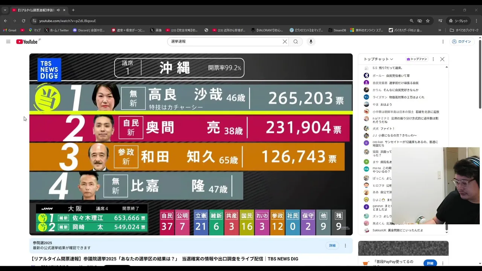Start voice search with microphone icon
The image size is (482, 271).
311,41
